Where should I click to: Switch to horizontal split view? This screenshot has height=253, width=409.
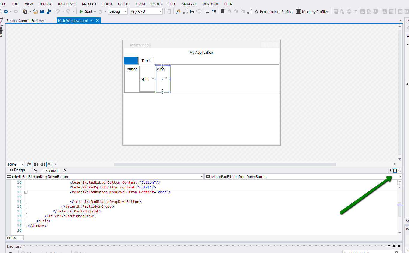[395, 170]
